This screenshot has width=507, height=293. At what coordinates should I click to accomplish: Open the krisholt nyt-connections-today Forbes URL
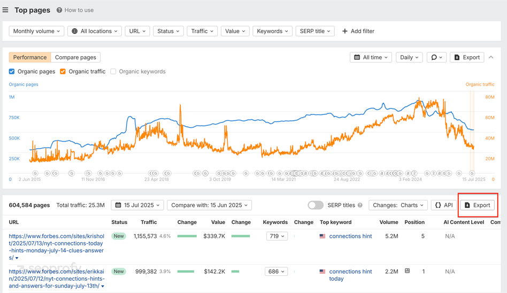(x=56, y=247)
